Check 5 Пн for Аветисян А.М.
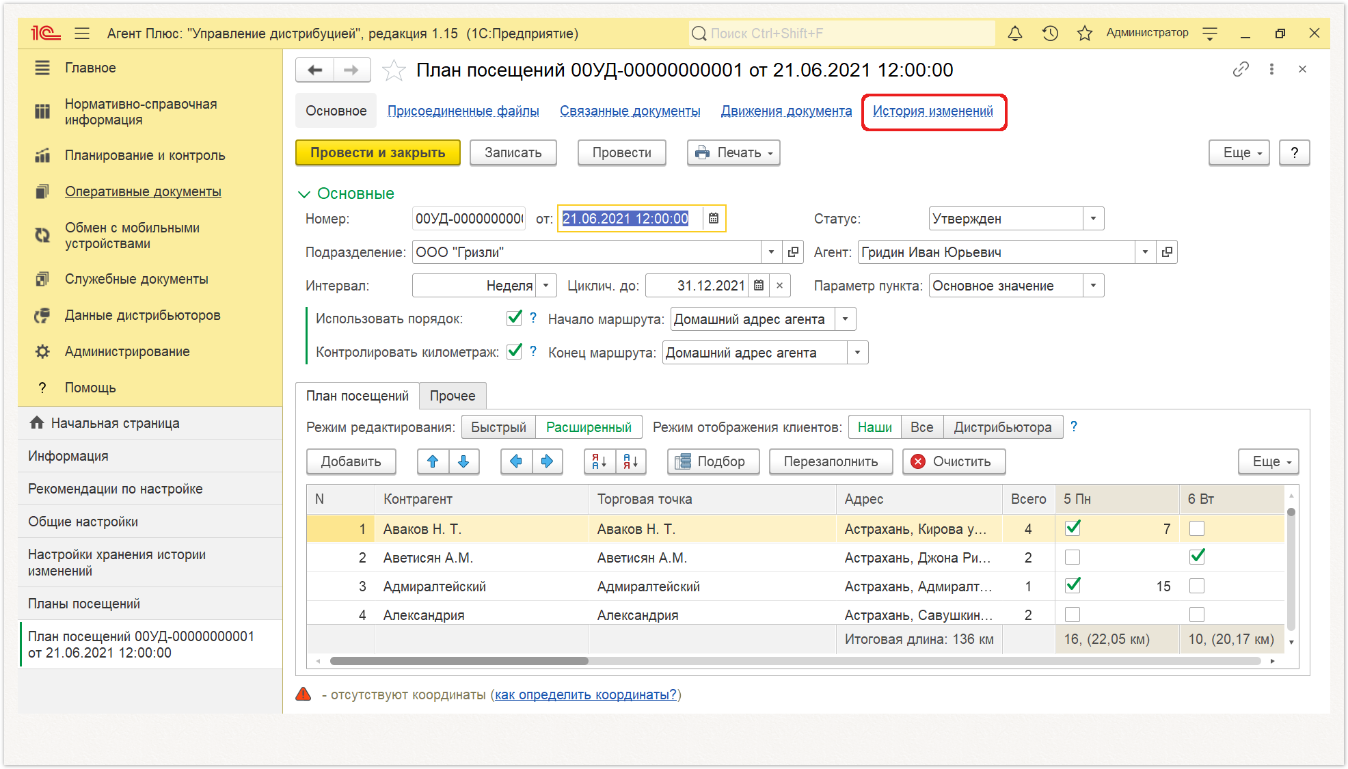 1073,557
